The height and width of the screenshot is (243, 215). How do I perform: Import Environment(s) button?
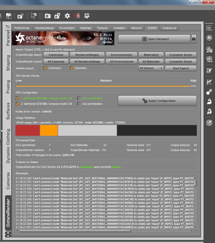coord(122,55)
